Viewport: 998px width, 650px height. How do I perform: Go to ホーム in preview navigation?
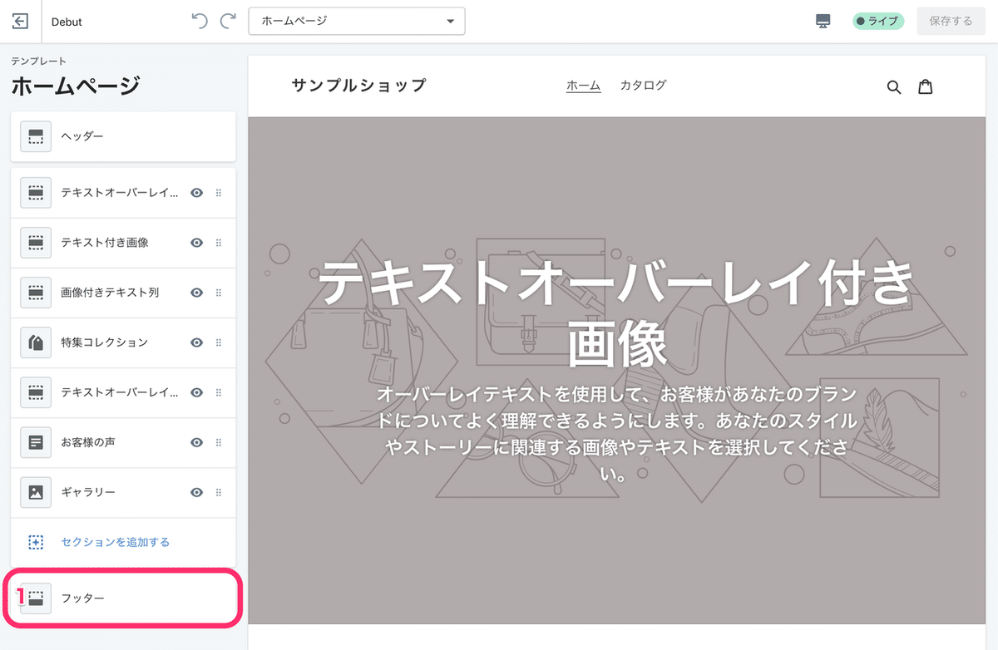pyautogui.click(x=584, y=85)
